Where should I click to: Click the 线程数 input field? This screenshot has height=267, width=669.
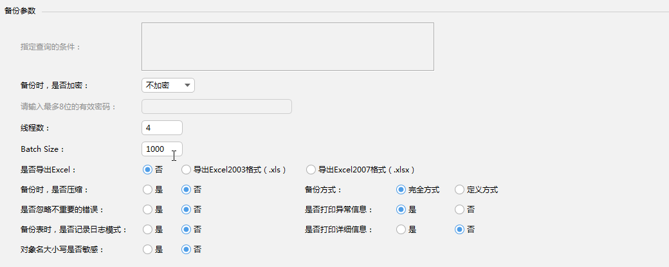(x=162, y=128)
